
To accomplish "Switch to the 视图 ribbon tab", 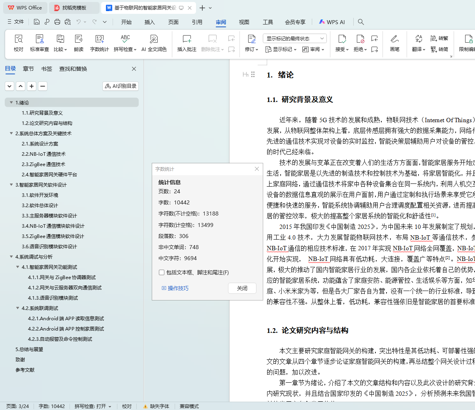I will pyautogui.click(x=244, y=22).
